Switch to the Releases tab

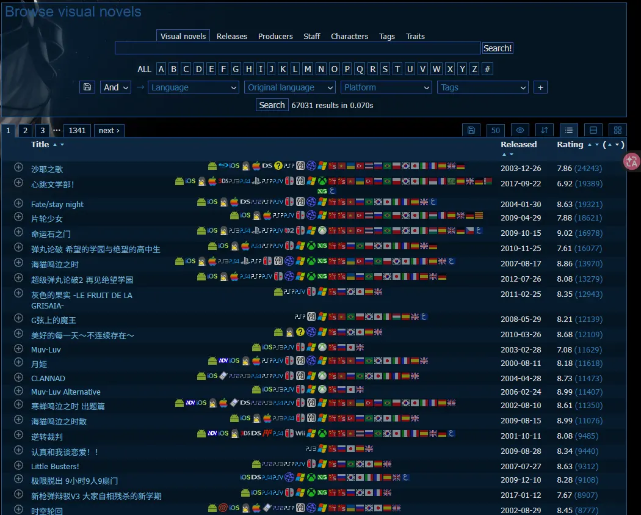232,37
